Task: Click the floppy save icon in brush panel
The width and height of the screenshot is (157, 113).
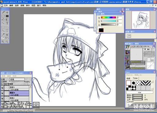Action: [154, 46]
